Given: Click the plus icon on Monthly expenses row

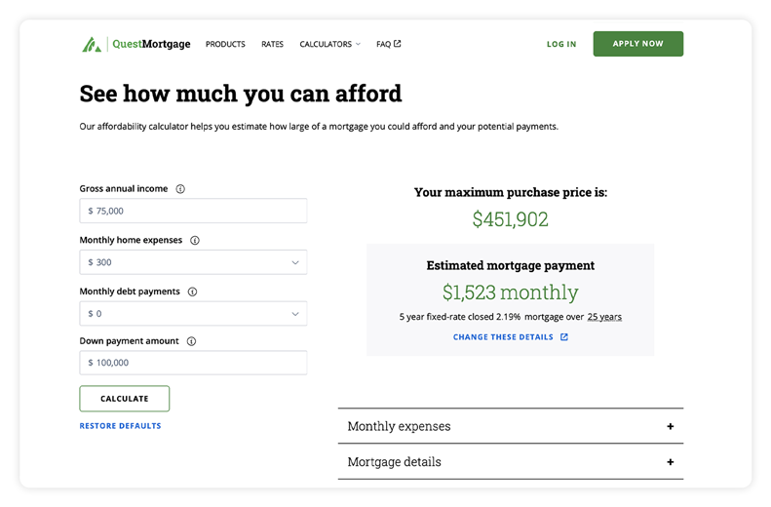Looking at the screenshot, I should pyautogui.click(x=671, y=426).
